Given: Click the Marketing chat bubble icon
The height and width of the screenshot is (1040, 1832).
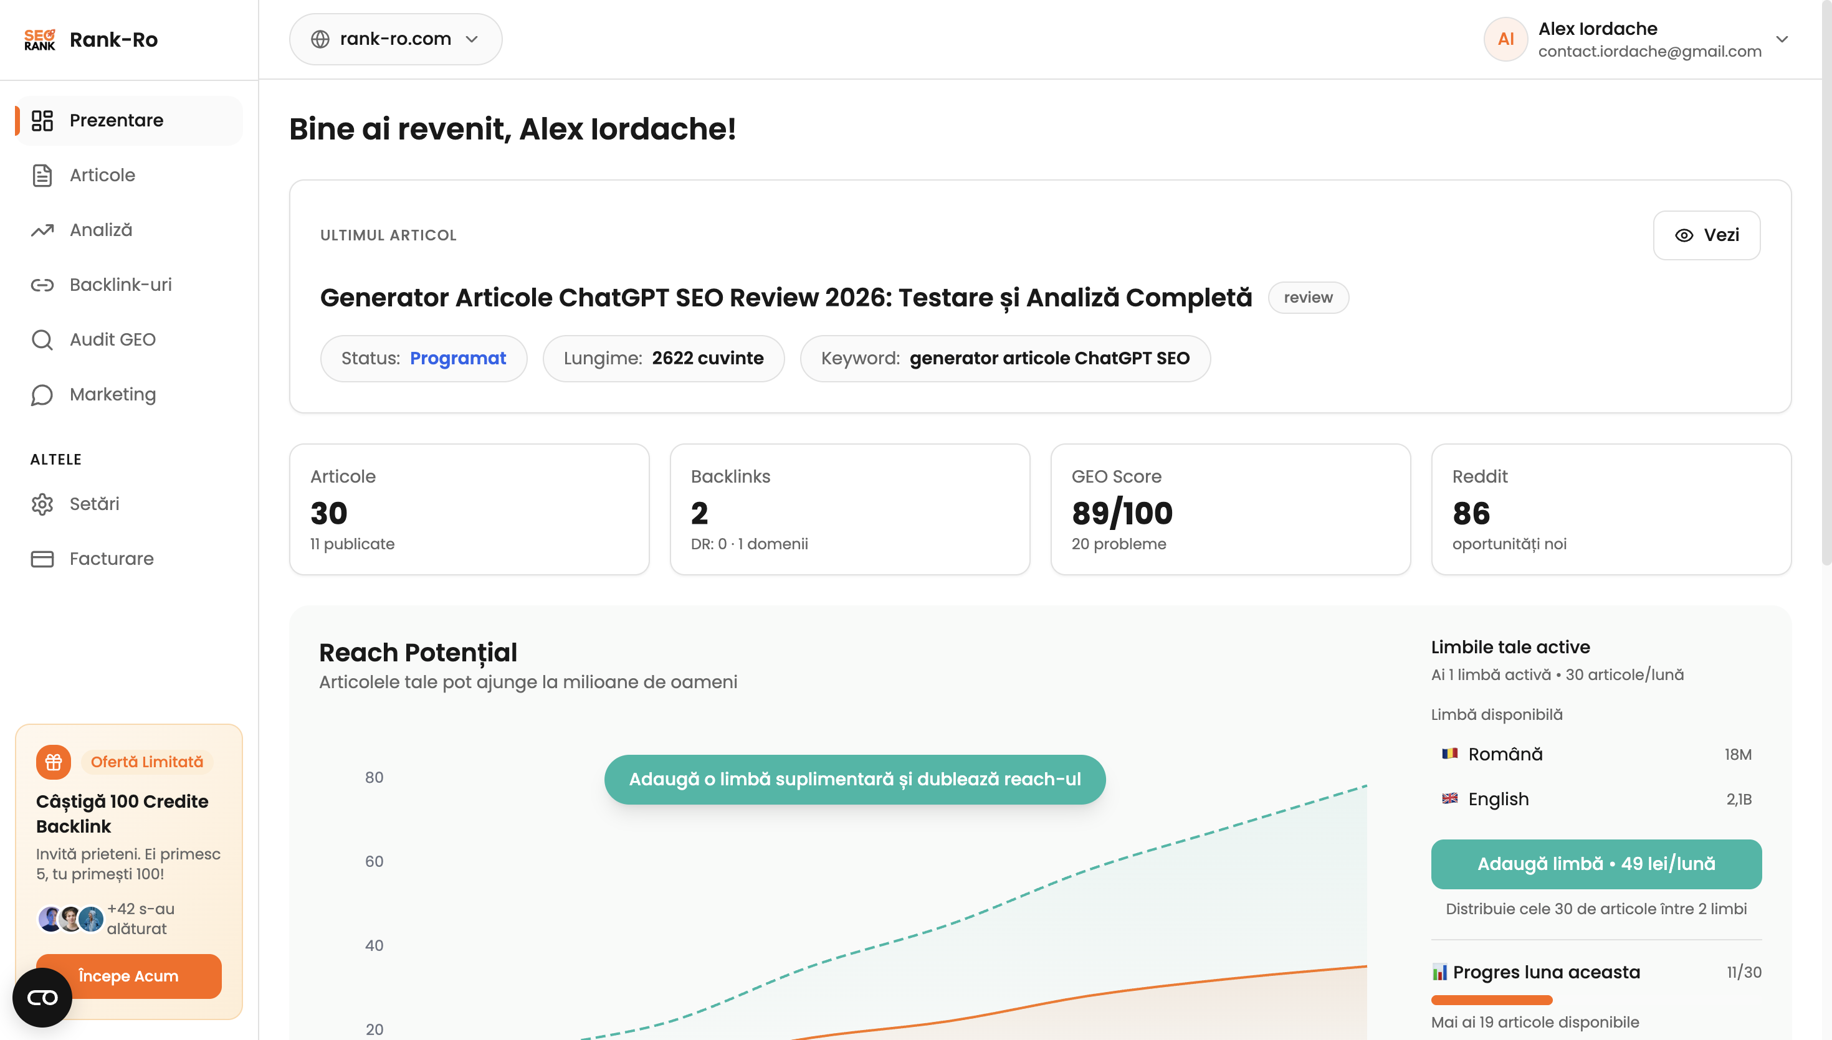Looking at the screenshot, I should [42, 395].
